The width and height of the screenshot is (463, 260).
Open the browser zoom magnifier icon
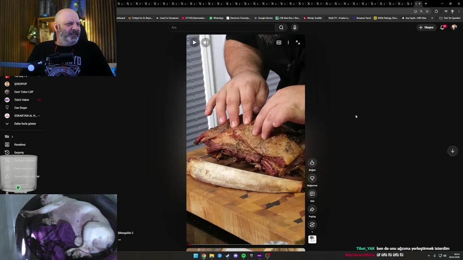421,11
